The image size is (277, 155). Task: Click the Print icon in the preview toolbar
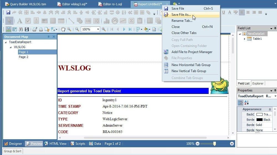pos(41,29)
